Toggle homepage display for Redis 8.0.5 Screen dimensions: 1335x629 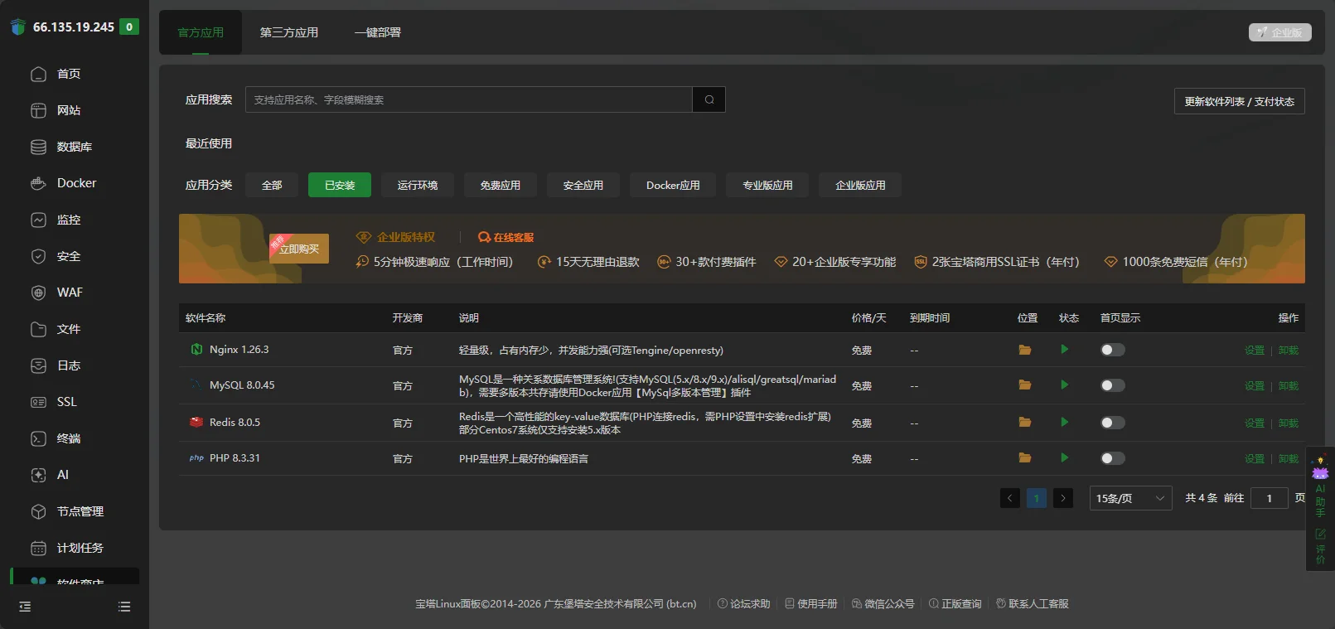point(1113,423)
